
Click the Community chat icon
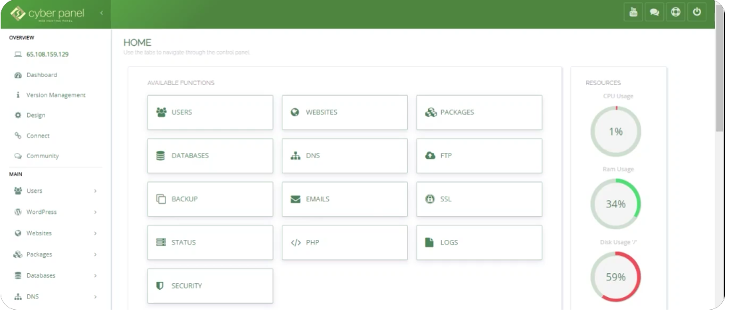[18, 156]
